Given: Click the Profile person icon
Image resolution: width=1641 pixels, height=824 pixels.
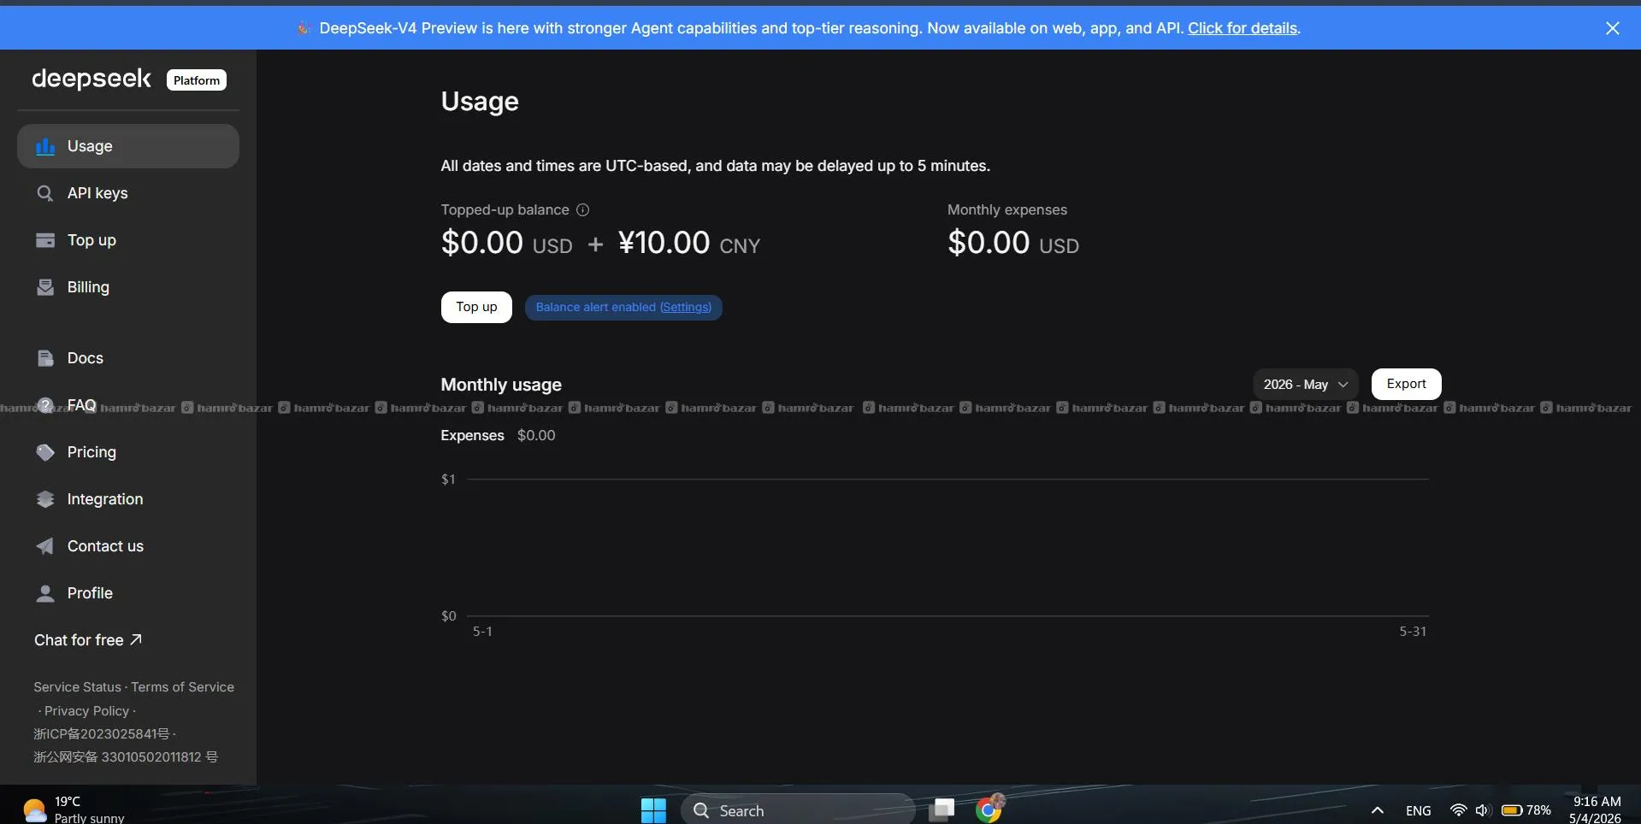Looking at the screenshot, I should 45,593.
